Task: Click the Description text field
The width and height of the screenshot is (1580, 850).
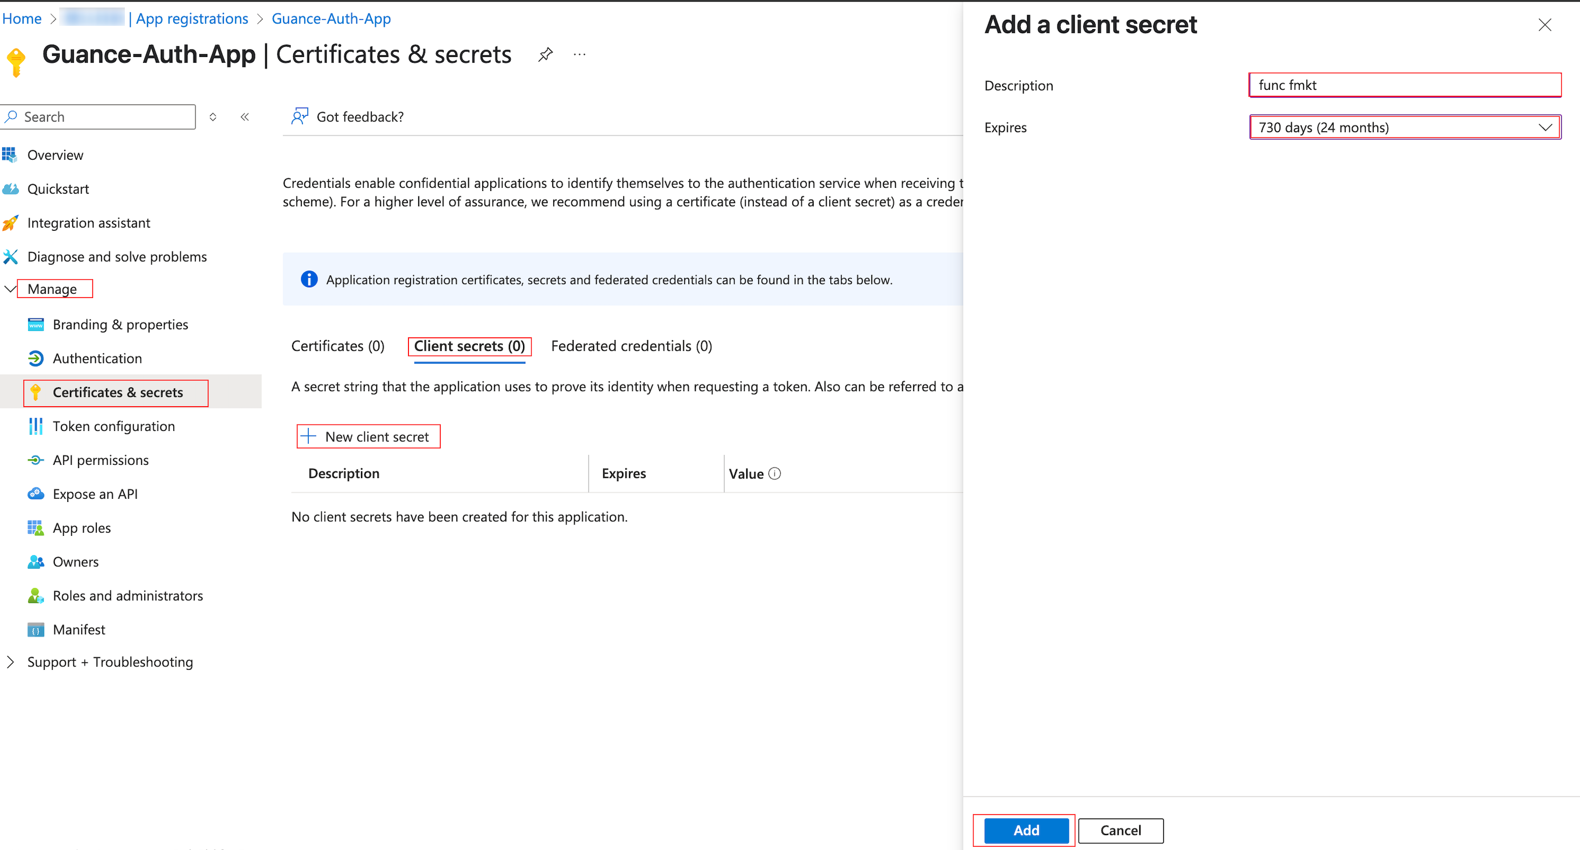Action: 1405,85
